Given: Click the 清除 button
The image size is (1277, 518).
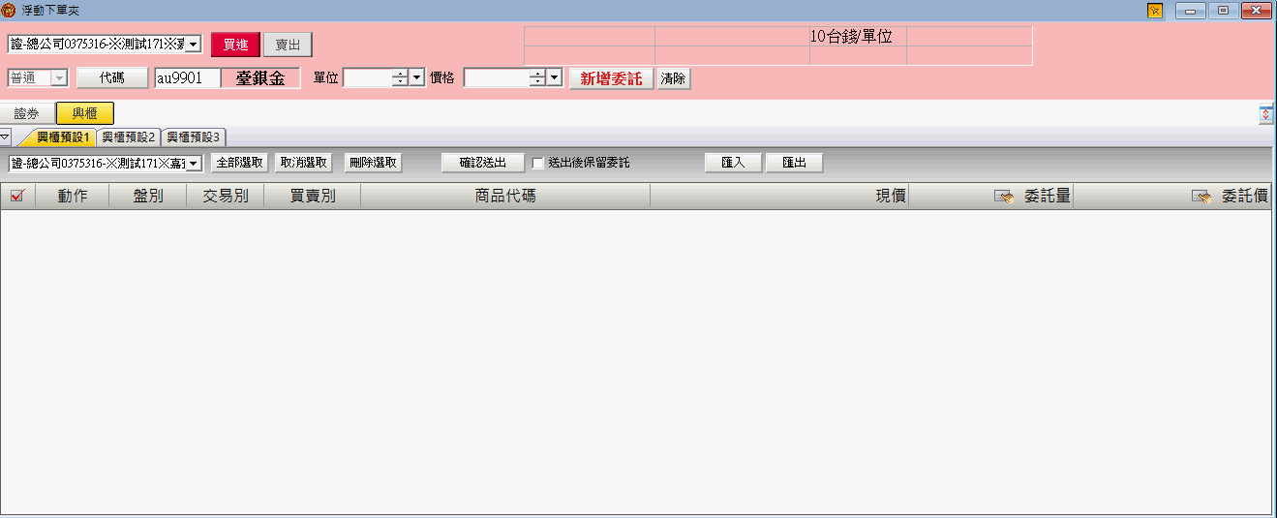Looking at the screenshot, I should point(673,78).
